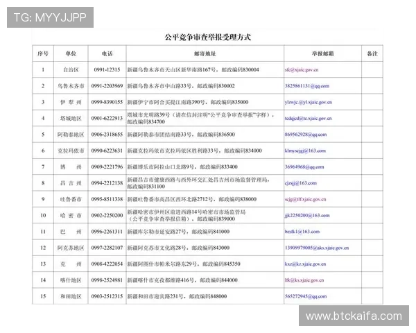Open the 吐鲁番市 report email link
The width and height of the screenshot is (416, 333).
pos(305,199)
